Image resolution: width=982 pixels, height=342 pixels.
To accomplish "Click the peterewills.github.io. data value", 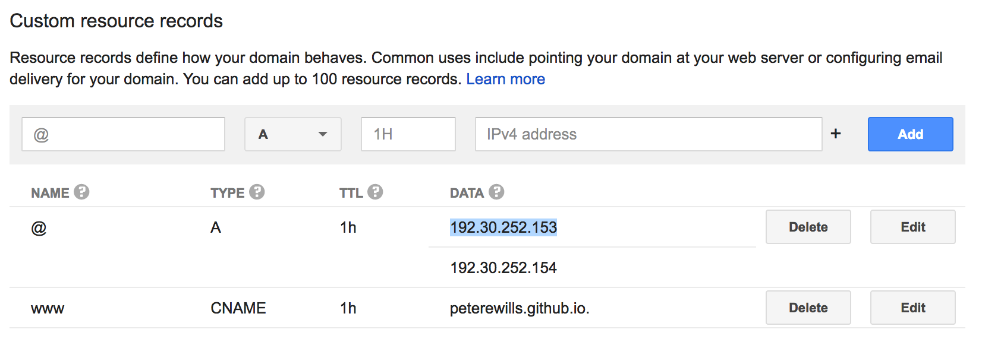I will click(520, 308).
